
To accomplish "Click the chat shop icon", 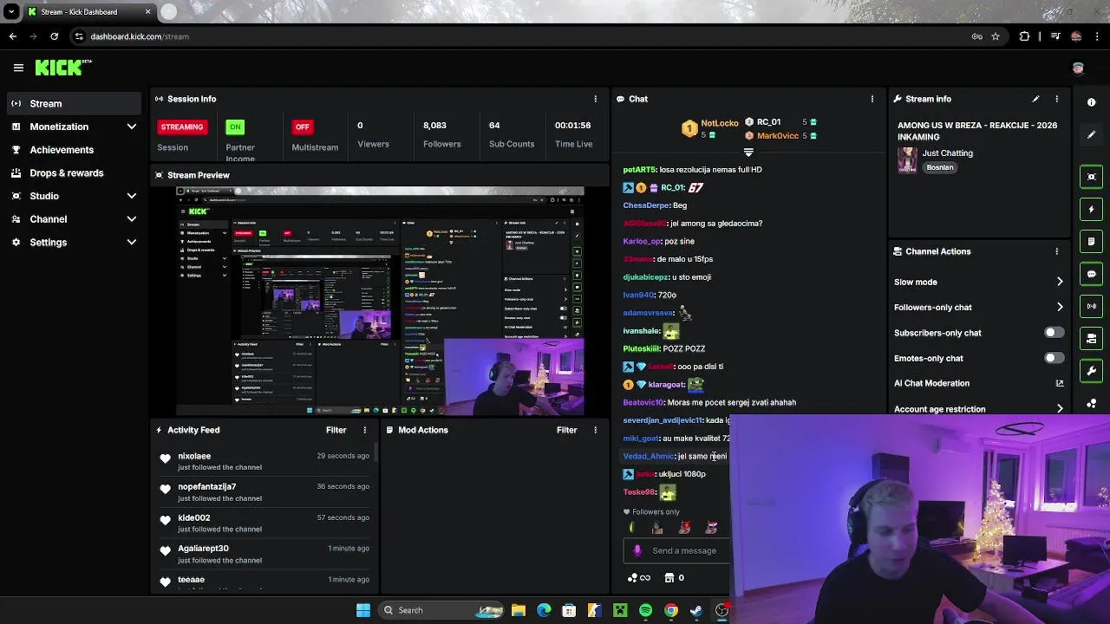I will click(669, 578).
